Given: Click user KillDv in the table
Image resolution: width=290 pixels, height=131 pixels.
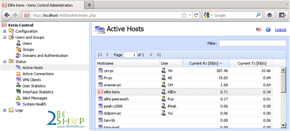Looking at the screenshot, I should [x=172, y=92].
